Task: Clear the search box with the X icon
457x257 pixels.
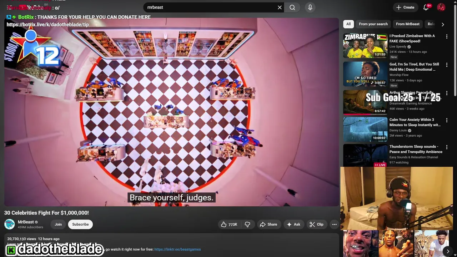Action: point(280,7)
